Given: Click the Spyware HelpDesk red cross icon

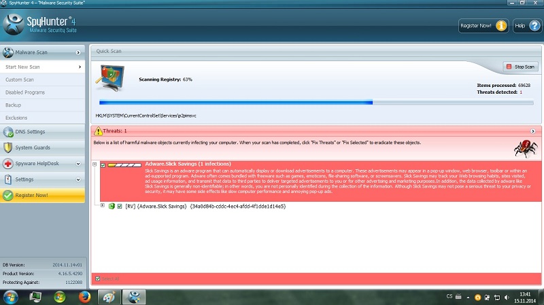Looking at the screenshot, I should tap(8, 164).
